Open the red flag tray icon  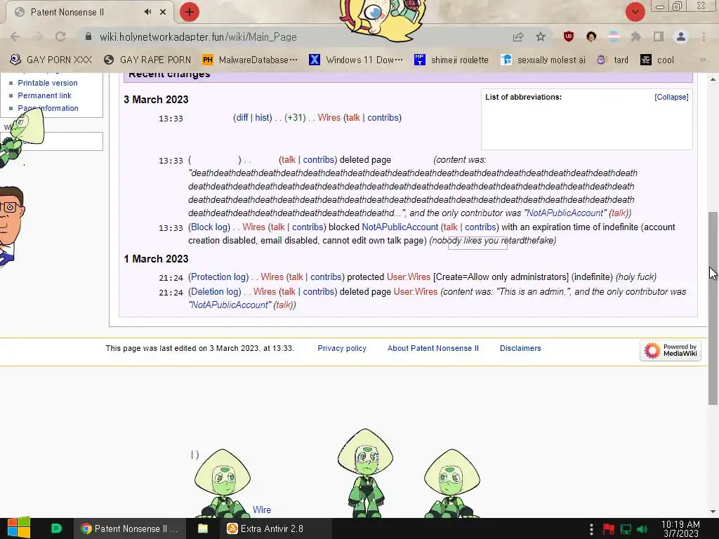coord(609,529)
